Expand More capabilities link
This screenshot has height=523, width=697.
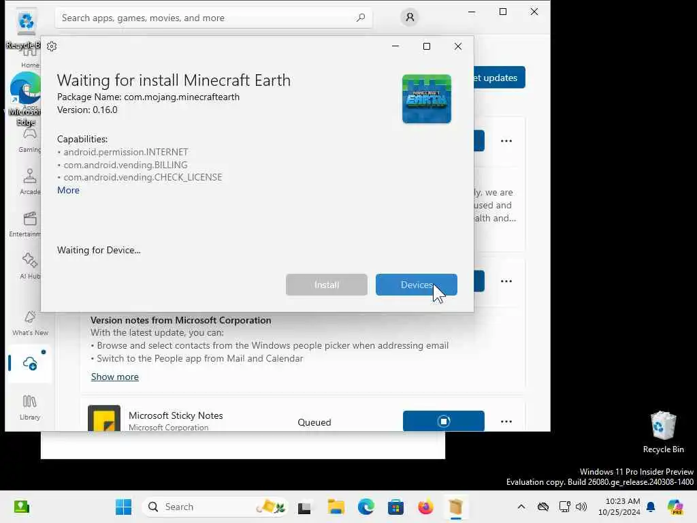pos(68,190)
